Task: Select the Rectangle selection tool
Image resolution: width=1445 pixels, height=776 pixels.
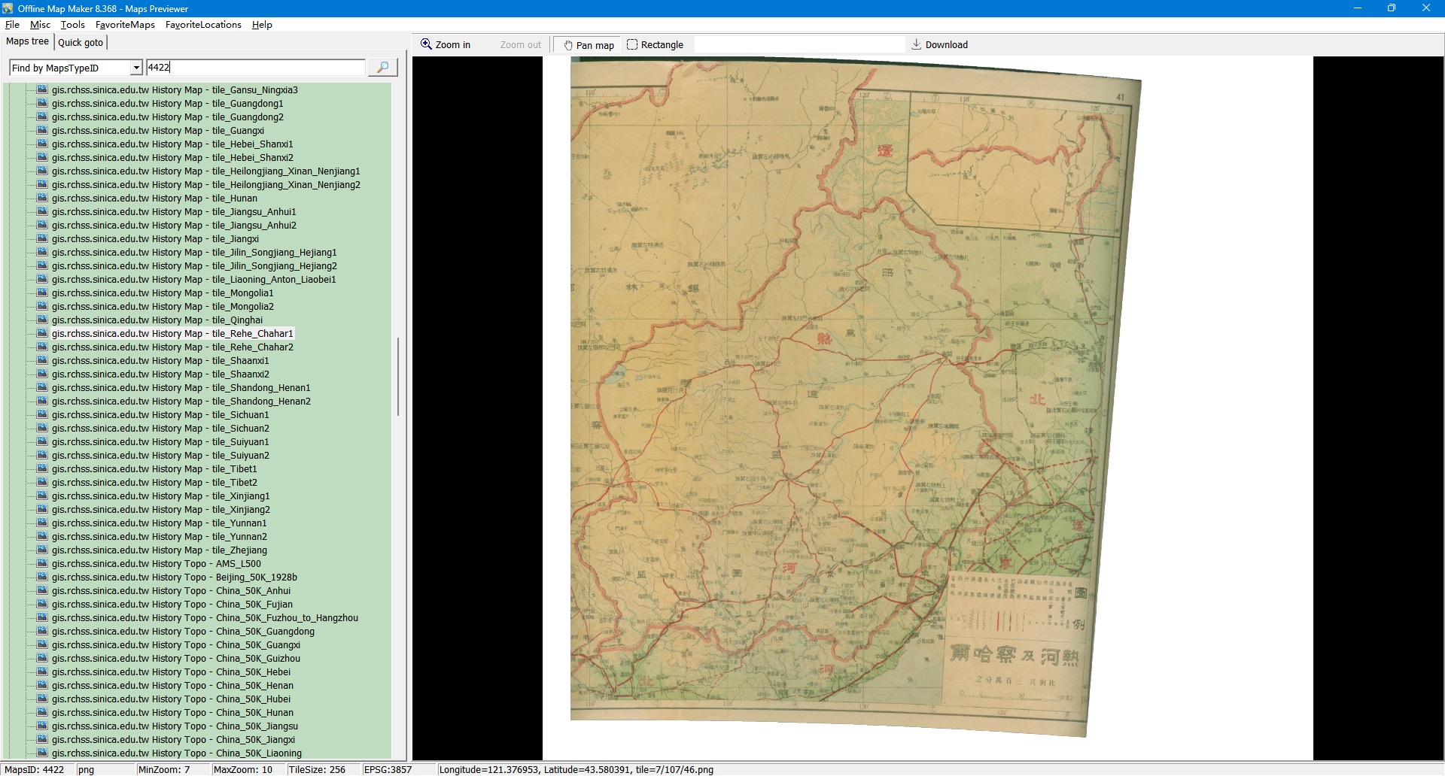Action: pyautogui.click(x=655, y=45)
